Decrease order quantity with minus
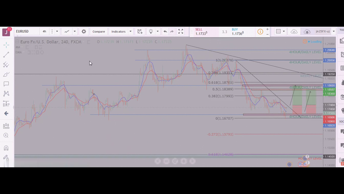344x194 pixels. tap(267, 34)
